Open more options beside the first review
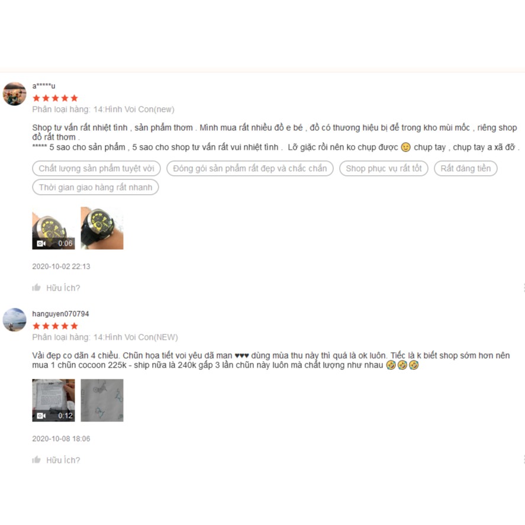This screenshot has height=525, width=525. (523, 288)
